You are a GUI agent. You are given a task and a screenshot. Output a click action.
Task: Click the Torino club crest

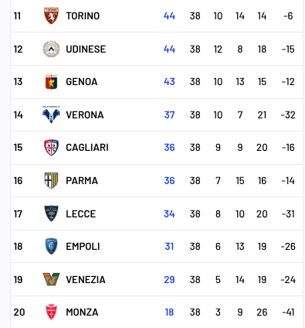point(51,15)
